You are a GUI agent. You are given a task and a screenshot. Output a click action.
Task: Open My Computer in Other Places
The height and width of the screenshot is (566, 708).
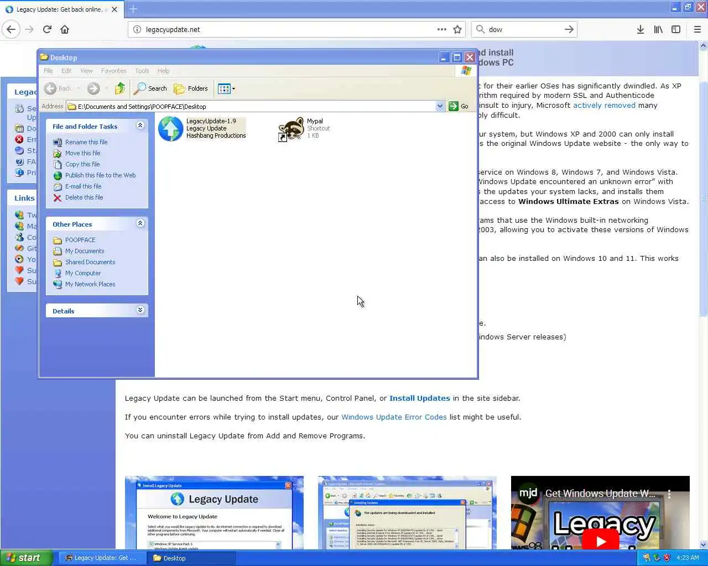[83, 273]
